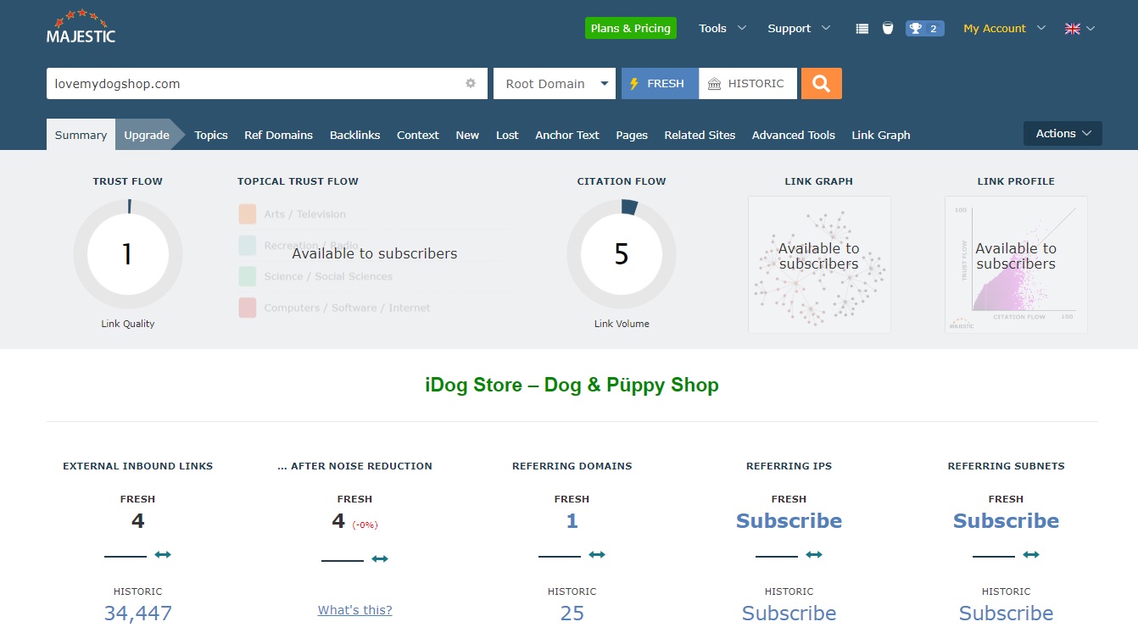Open the list view icon in header

click(862, 29)
